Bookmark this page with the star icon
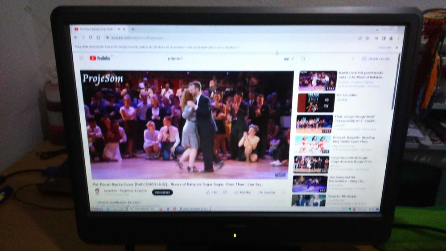Image resolution: width=446 pixels, height=251 pixels. (x=368, y=38)
